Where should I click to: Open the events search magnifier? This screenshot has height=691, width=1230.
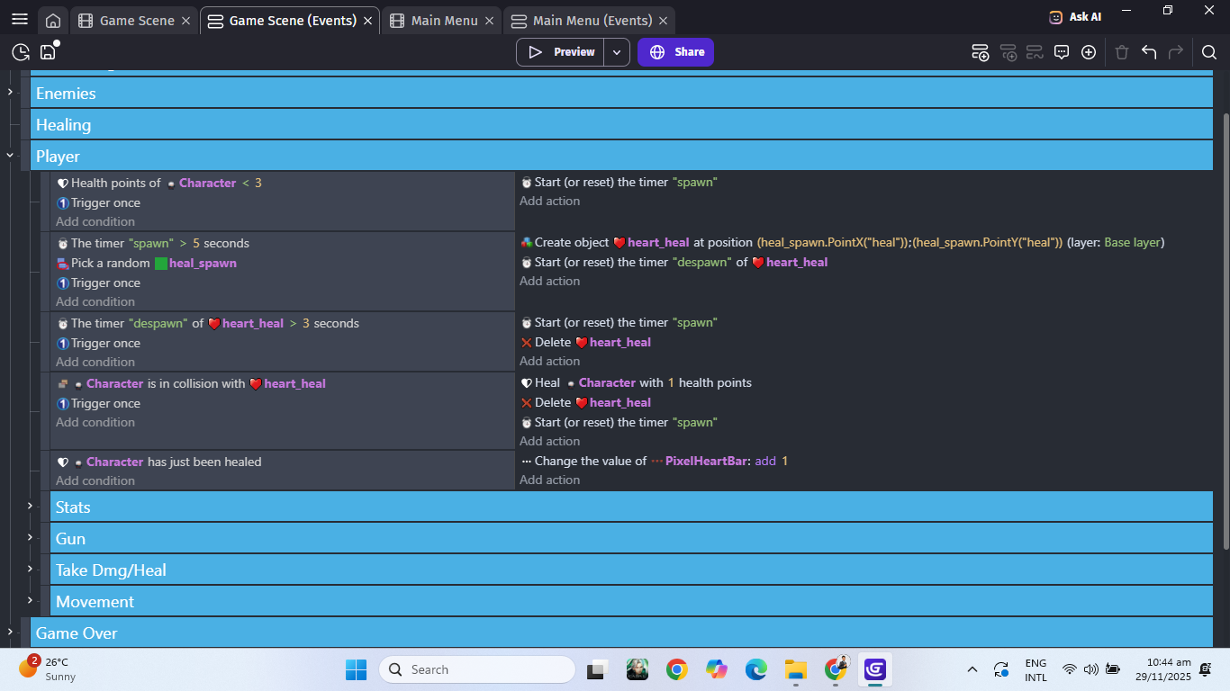point(1209,52)
